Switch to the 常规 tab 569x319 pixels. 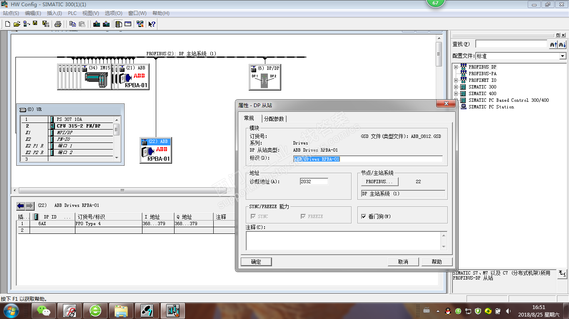click(249, 118)
